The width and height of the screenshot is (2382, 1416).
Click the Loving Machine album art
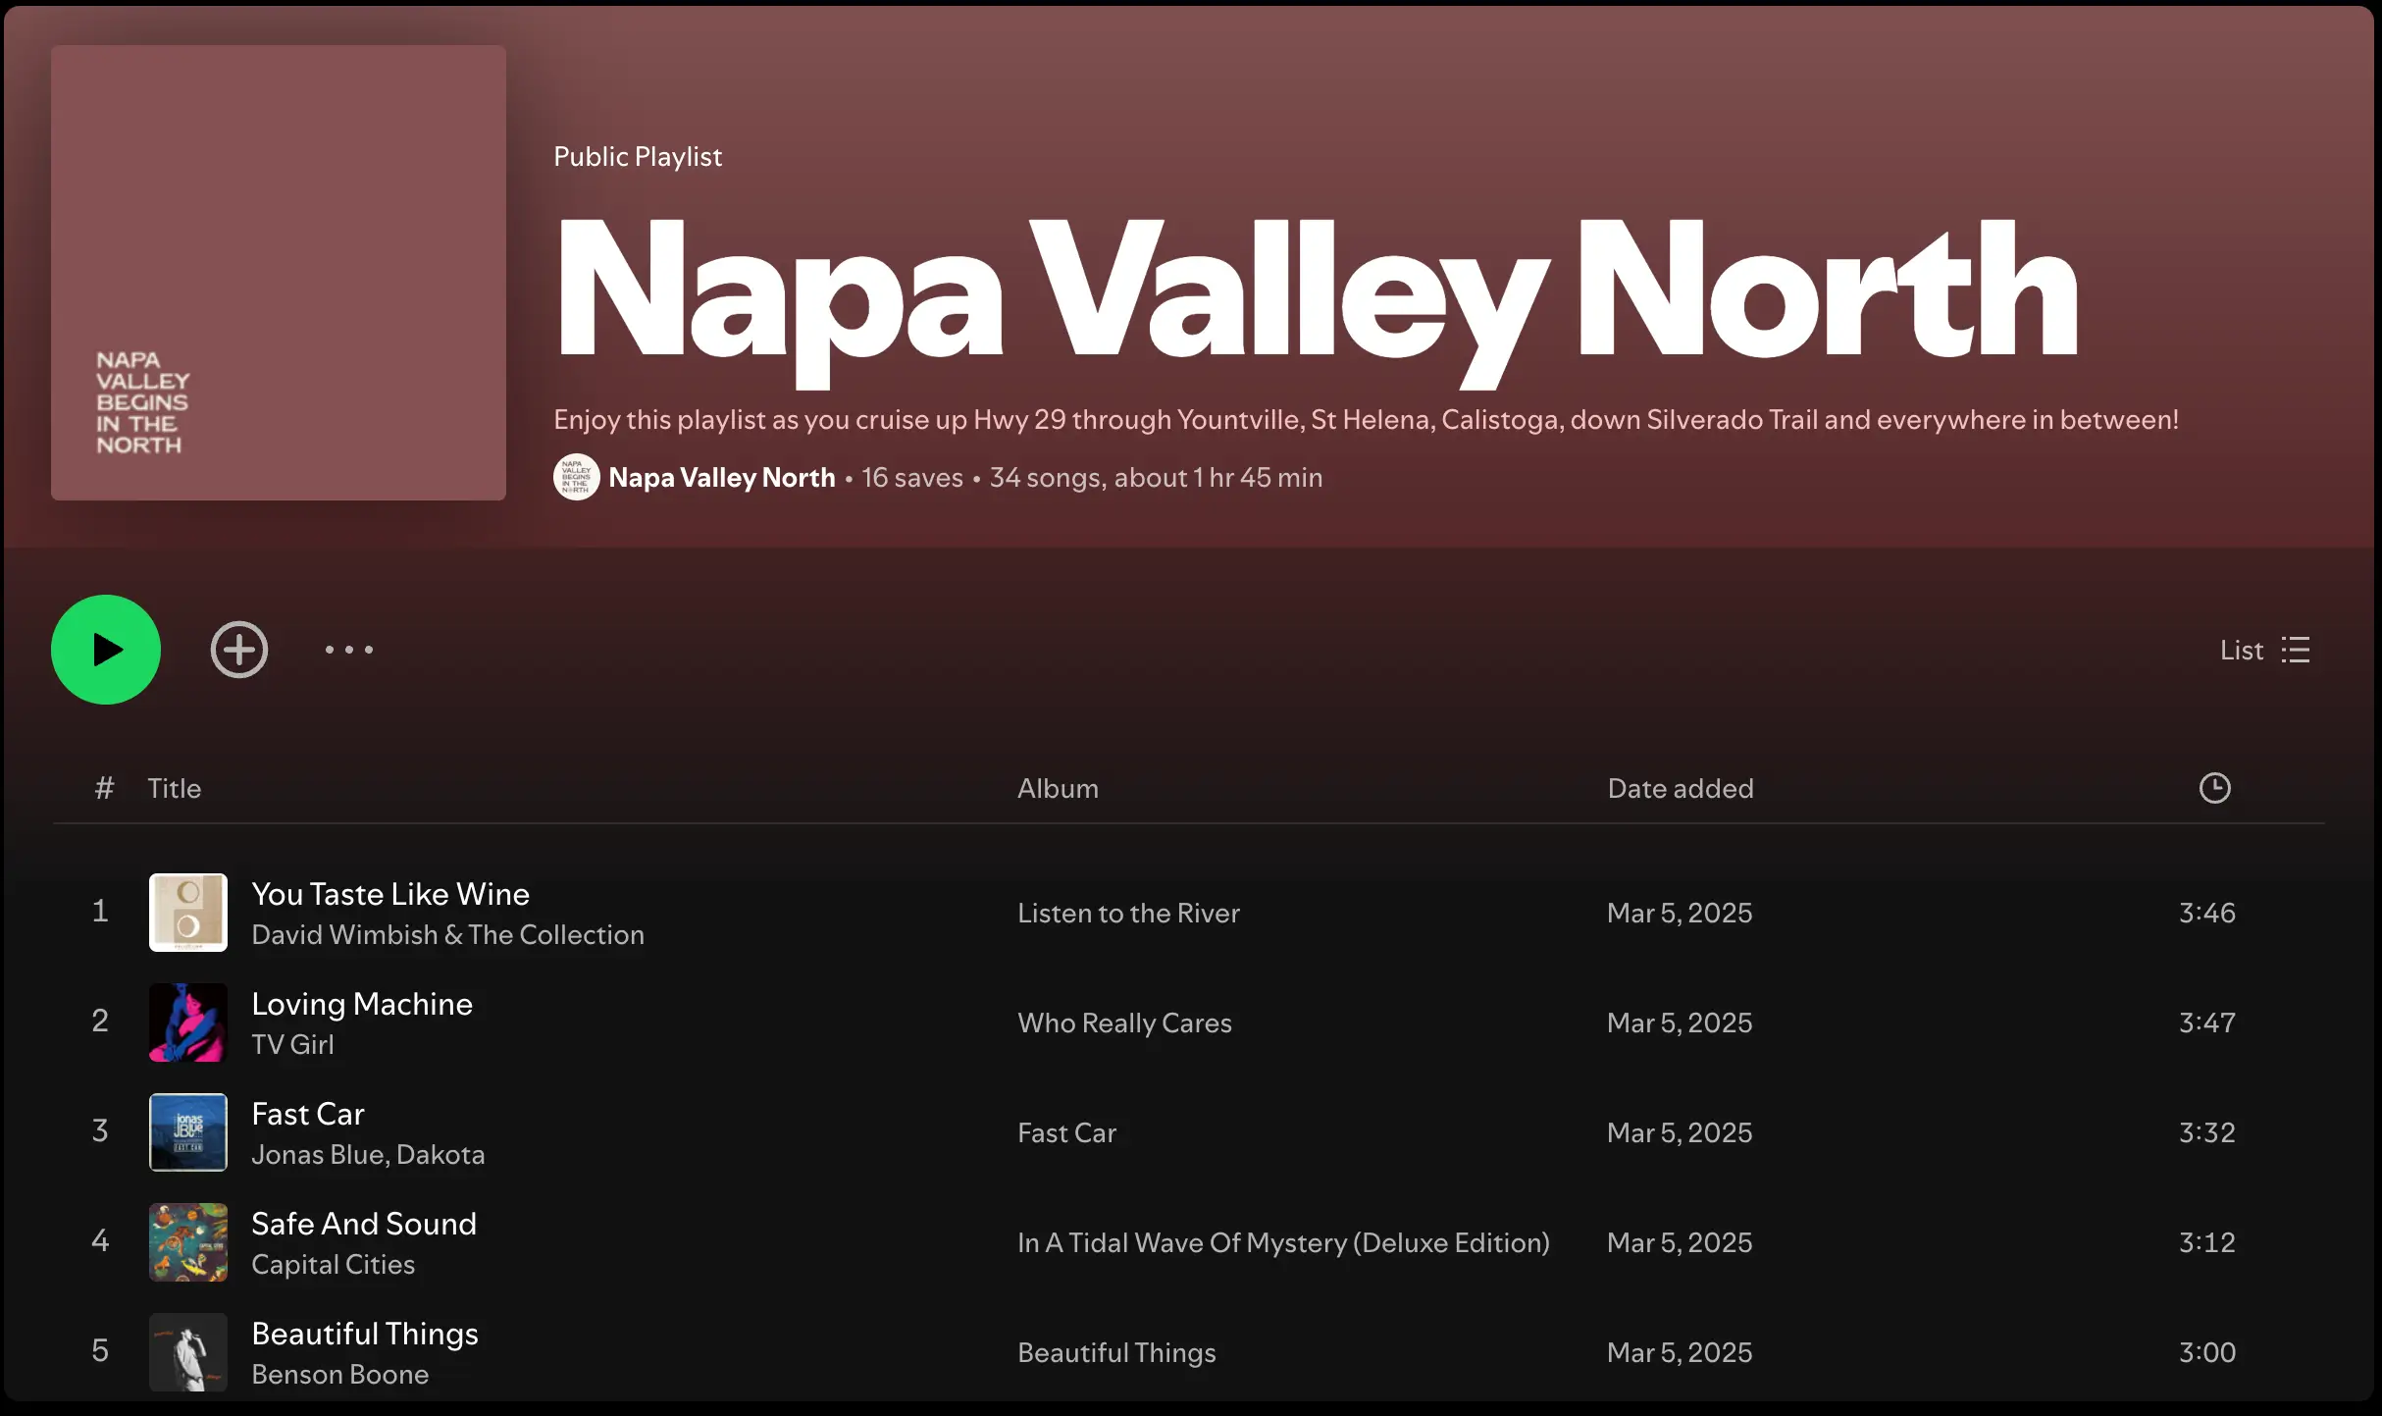[187, 1023]
